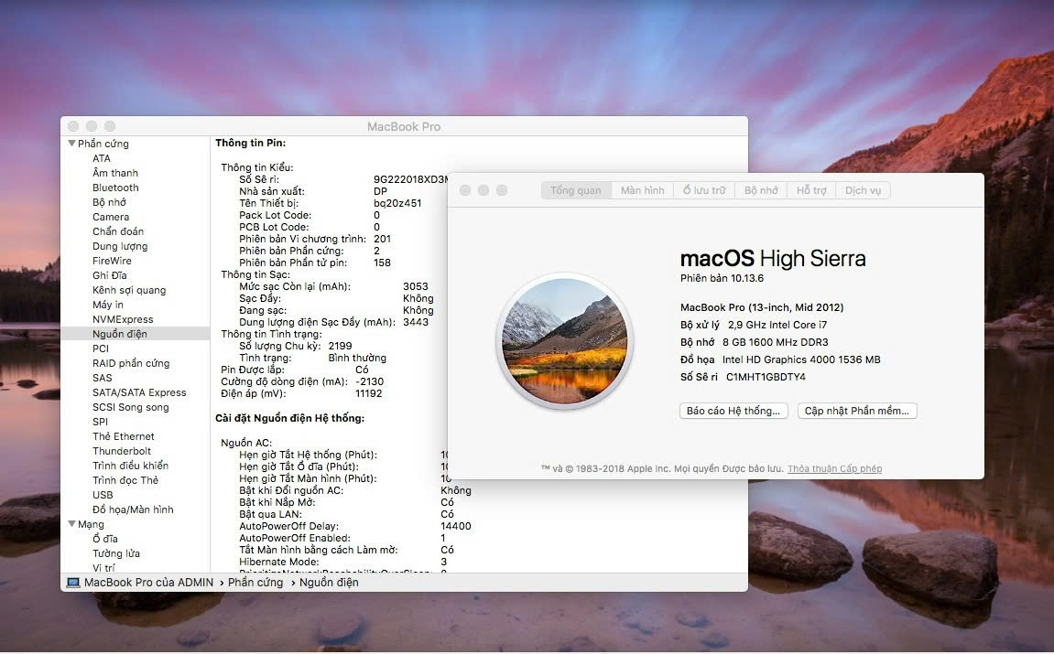Click the macOS High Sierra logo image
The height and width of the screenshot is (654, 1054).
pos(563,338)
